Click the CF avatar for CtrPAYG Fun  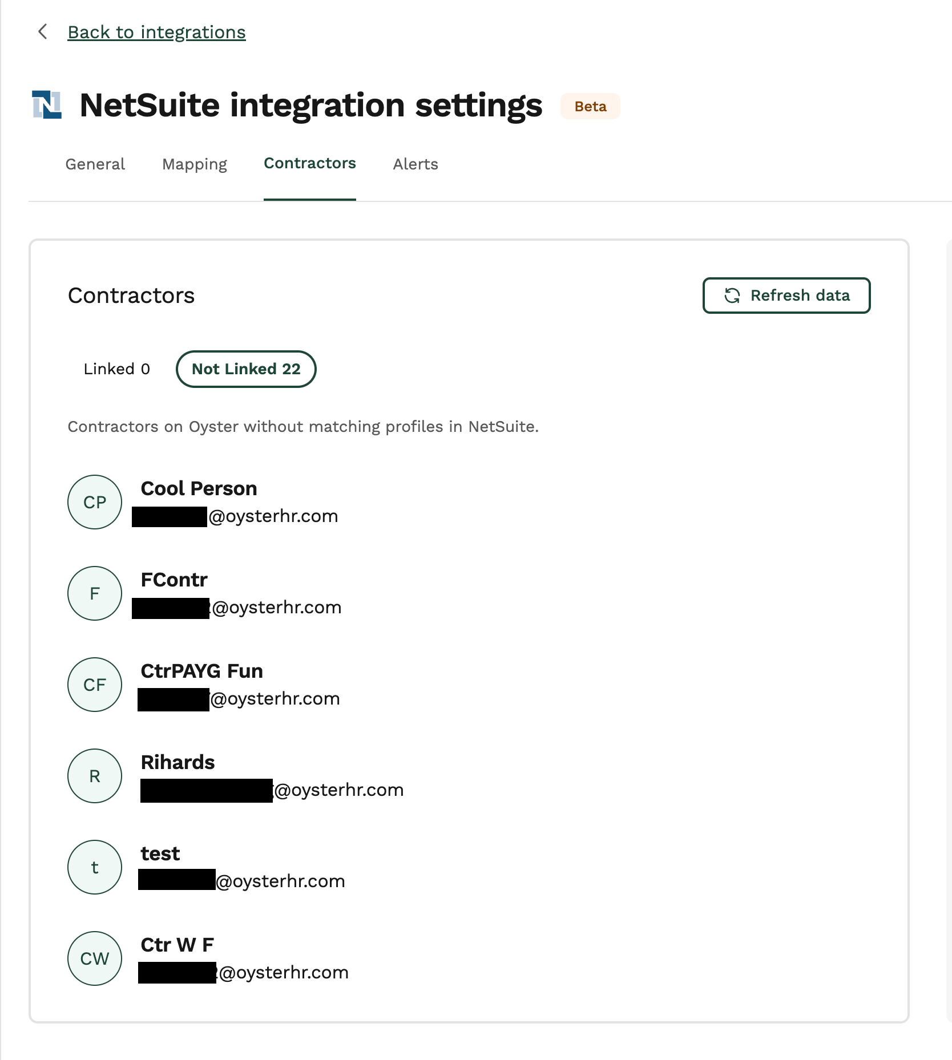pyautogui.click(x=95, y=685)
